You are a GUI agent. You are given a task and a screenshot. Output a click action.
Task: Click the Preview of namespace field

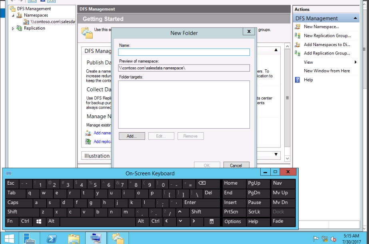pyautogui.click(x=184, y=68)
